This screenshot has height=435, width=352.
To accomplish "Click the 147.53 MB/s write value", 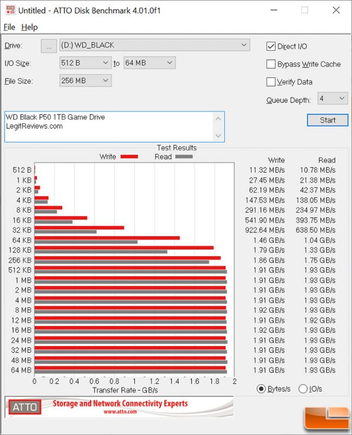I will click(265, 200).
